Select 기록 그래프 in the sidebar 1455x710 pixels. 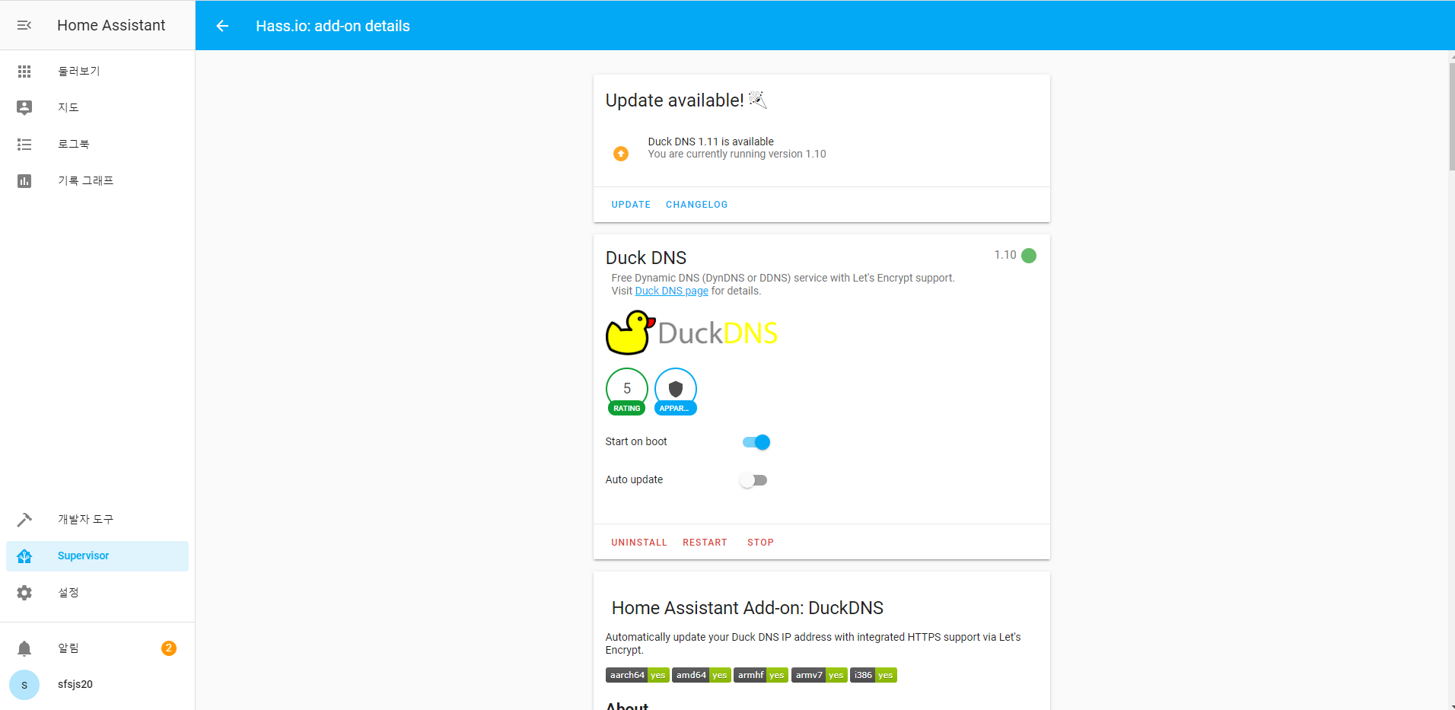[x=97, y=180]
